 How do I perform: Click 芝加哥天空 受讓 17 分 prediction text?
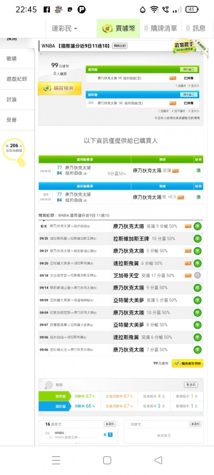click(144, 275)
